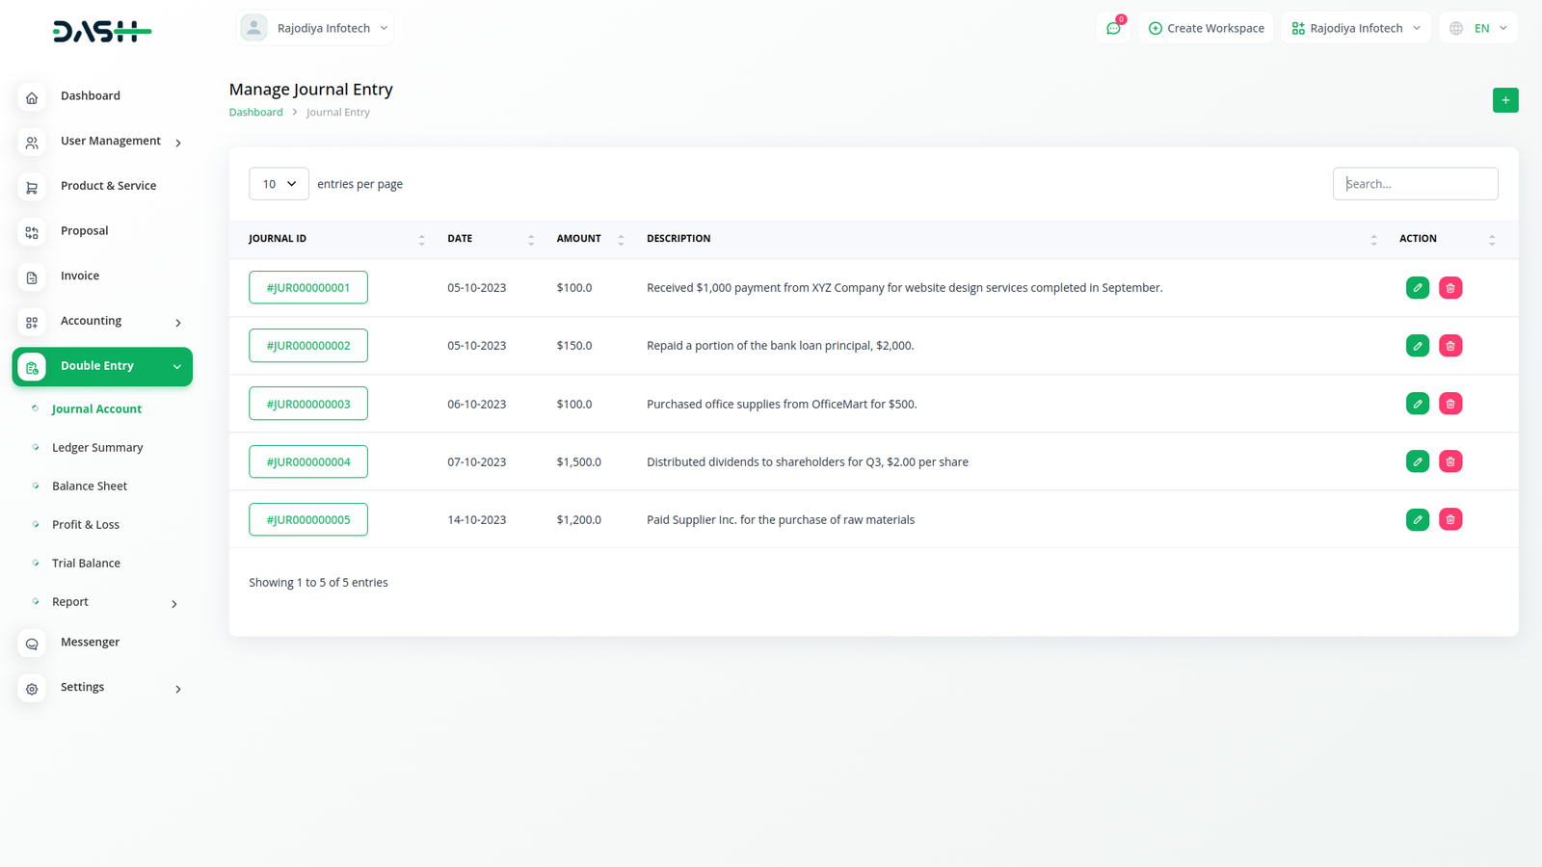Open journal #JUR000000003 link
This screenshot has width=1542, height=867.
pos(308,404)
